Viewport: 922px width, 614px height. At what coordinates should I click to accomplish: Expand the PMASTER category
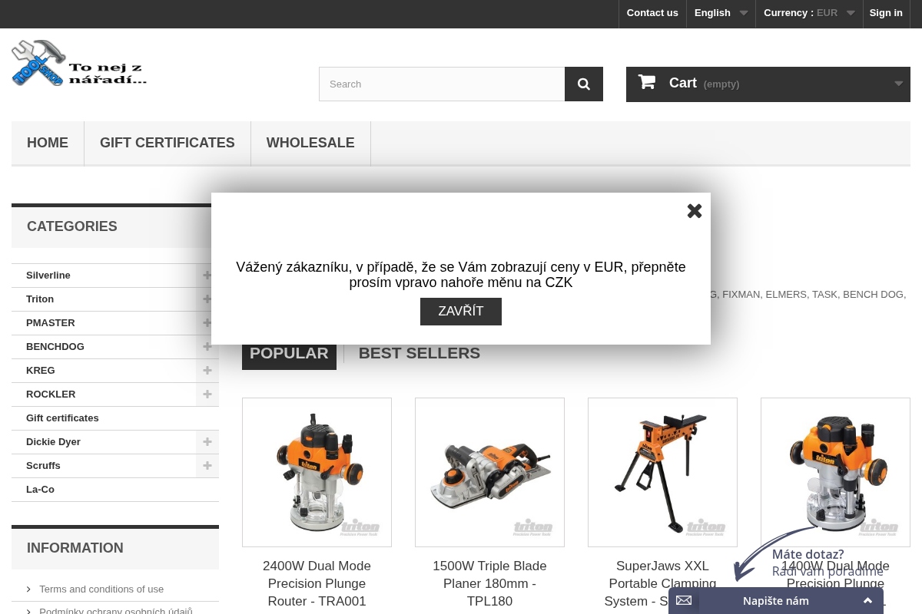(x=207, y=322)
